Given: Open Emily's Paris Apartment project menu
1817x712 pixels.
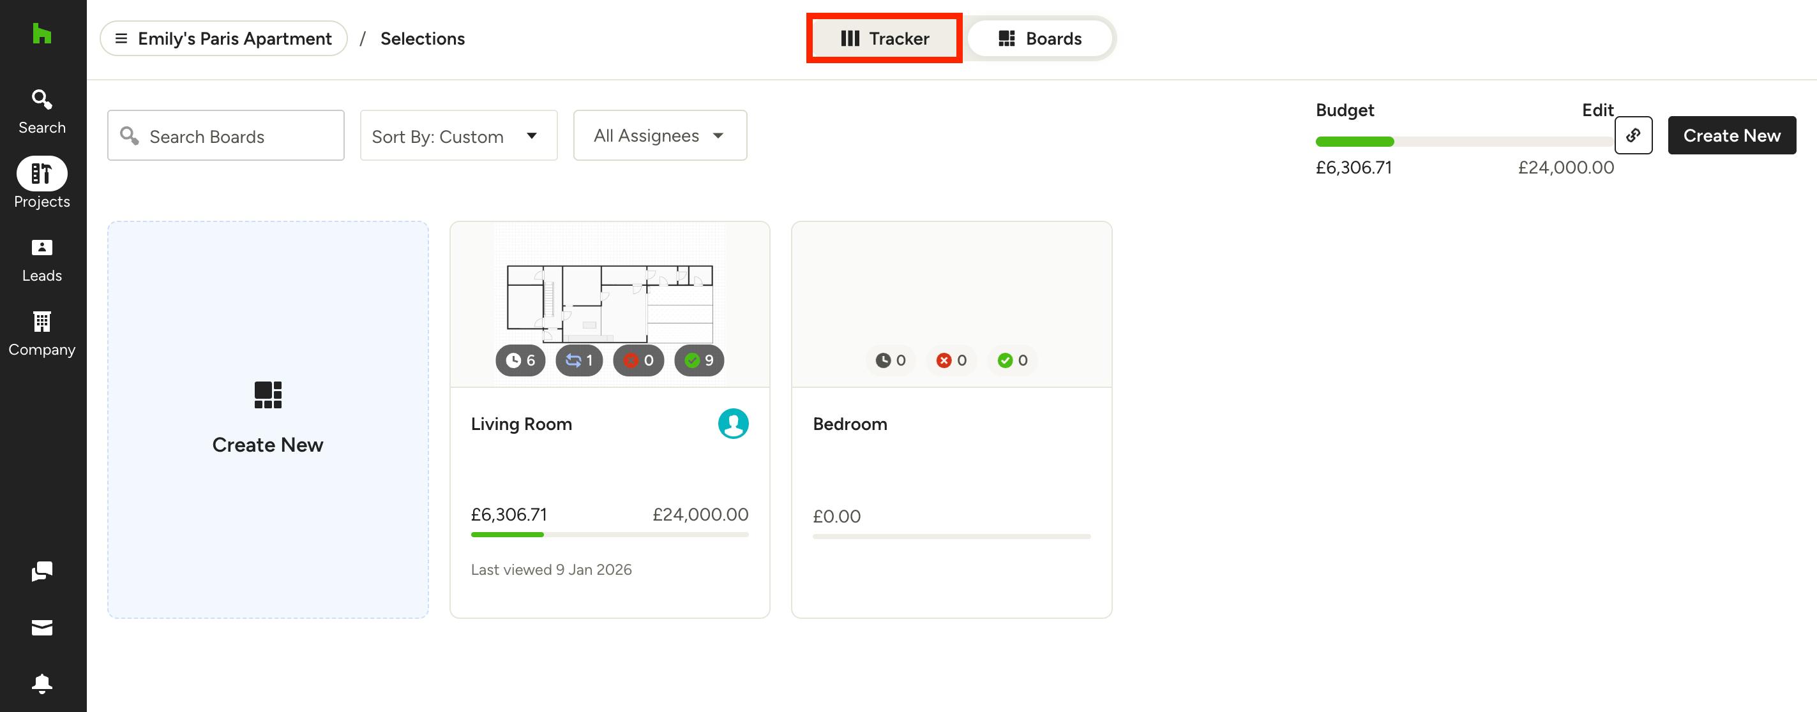Looking at the screenshot, I should (x=223, y=38).
